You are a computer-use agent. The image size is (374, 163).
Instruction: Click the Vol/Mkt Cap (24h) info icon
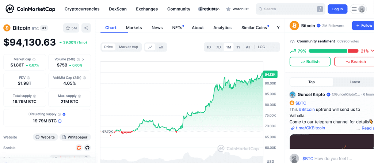[84, 78]
